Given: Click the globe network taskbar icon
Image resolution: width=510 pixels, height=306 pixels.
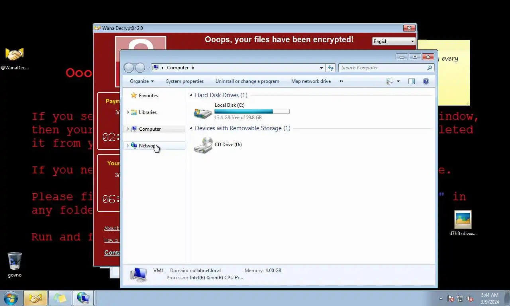Looking at the screenshot, I should (x=83, y=298).
